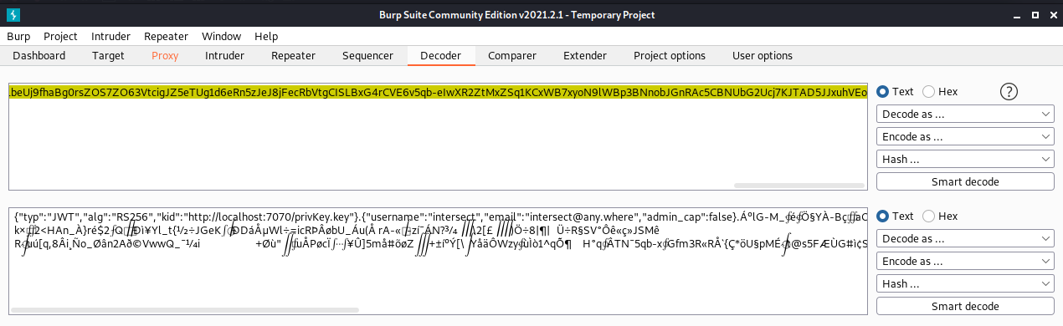Image resolution: width=1063 pixels, height=326 pixels.
Task: Expand bottom pane 'Decode as ...' dropdown
Action: tap(965, 238)
